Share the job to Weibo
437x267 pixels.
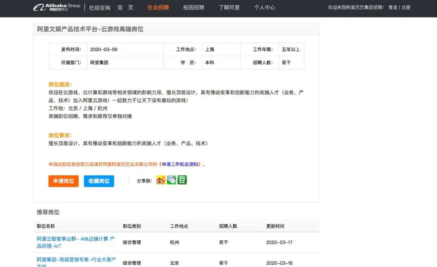161,180
